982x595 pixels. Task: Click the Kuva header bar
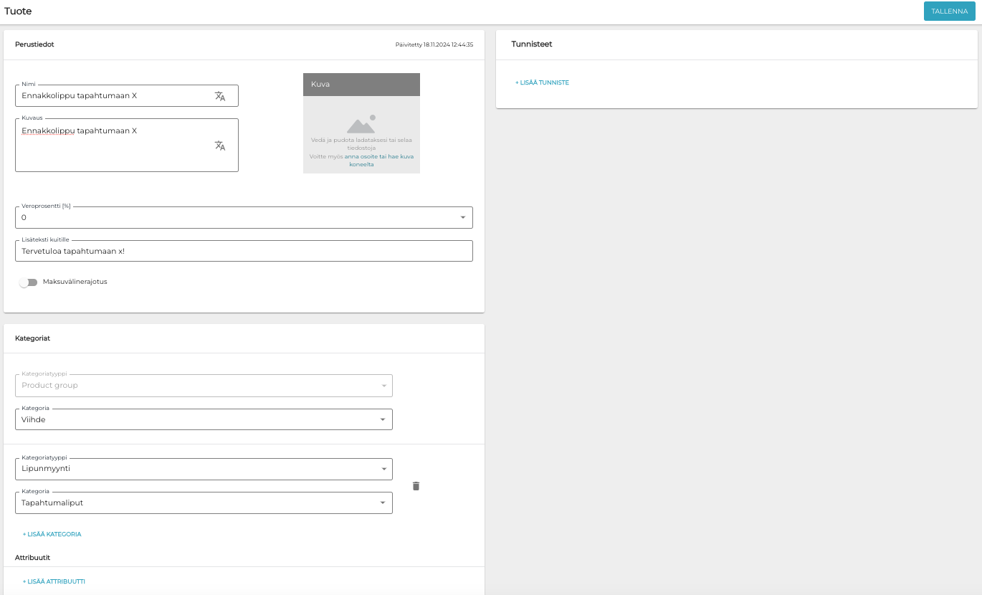coord(361,85)
